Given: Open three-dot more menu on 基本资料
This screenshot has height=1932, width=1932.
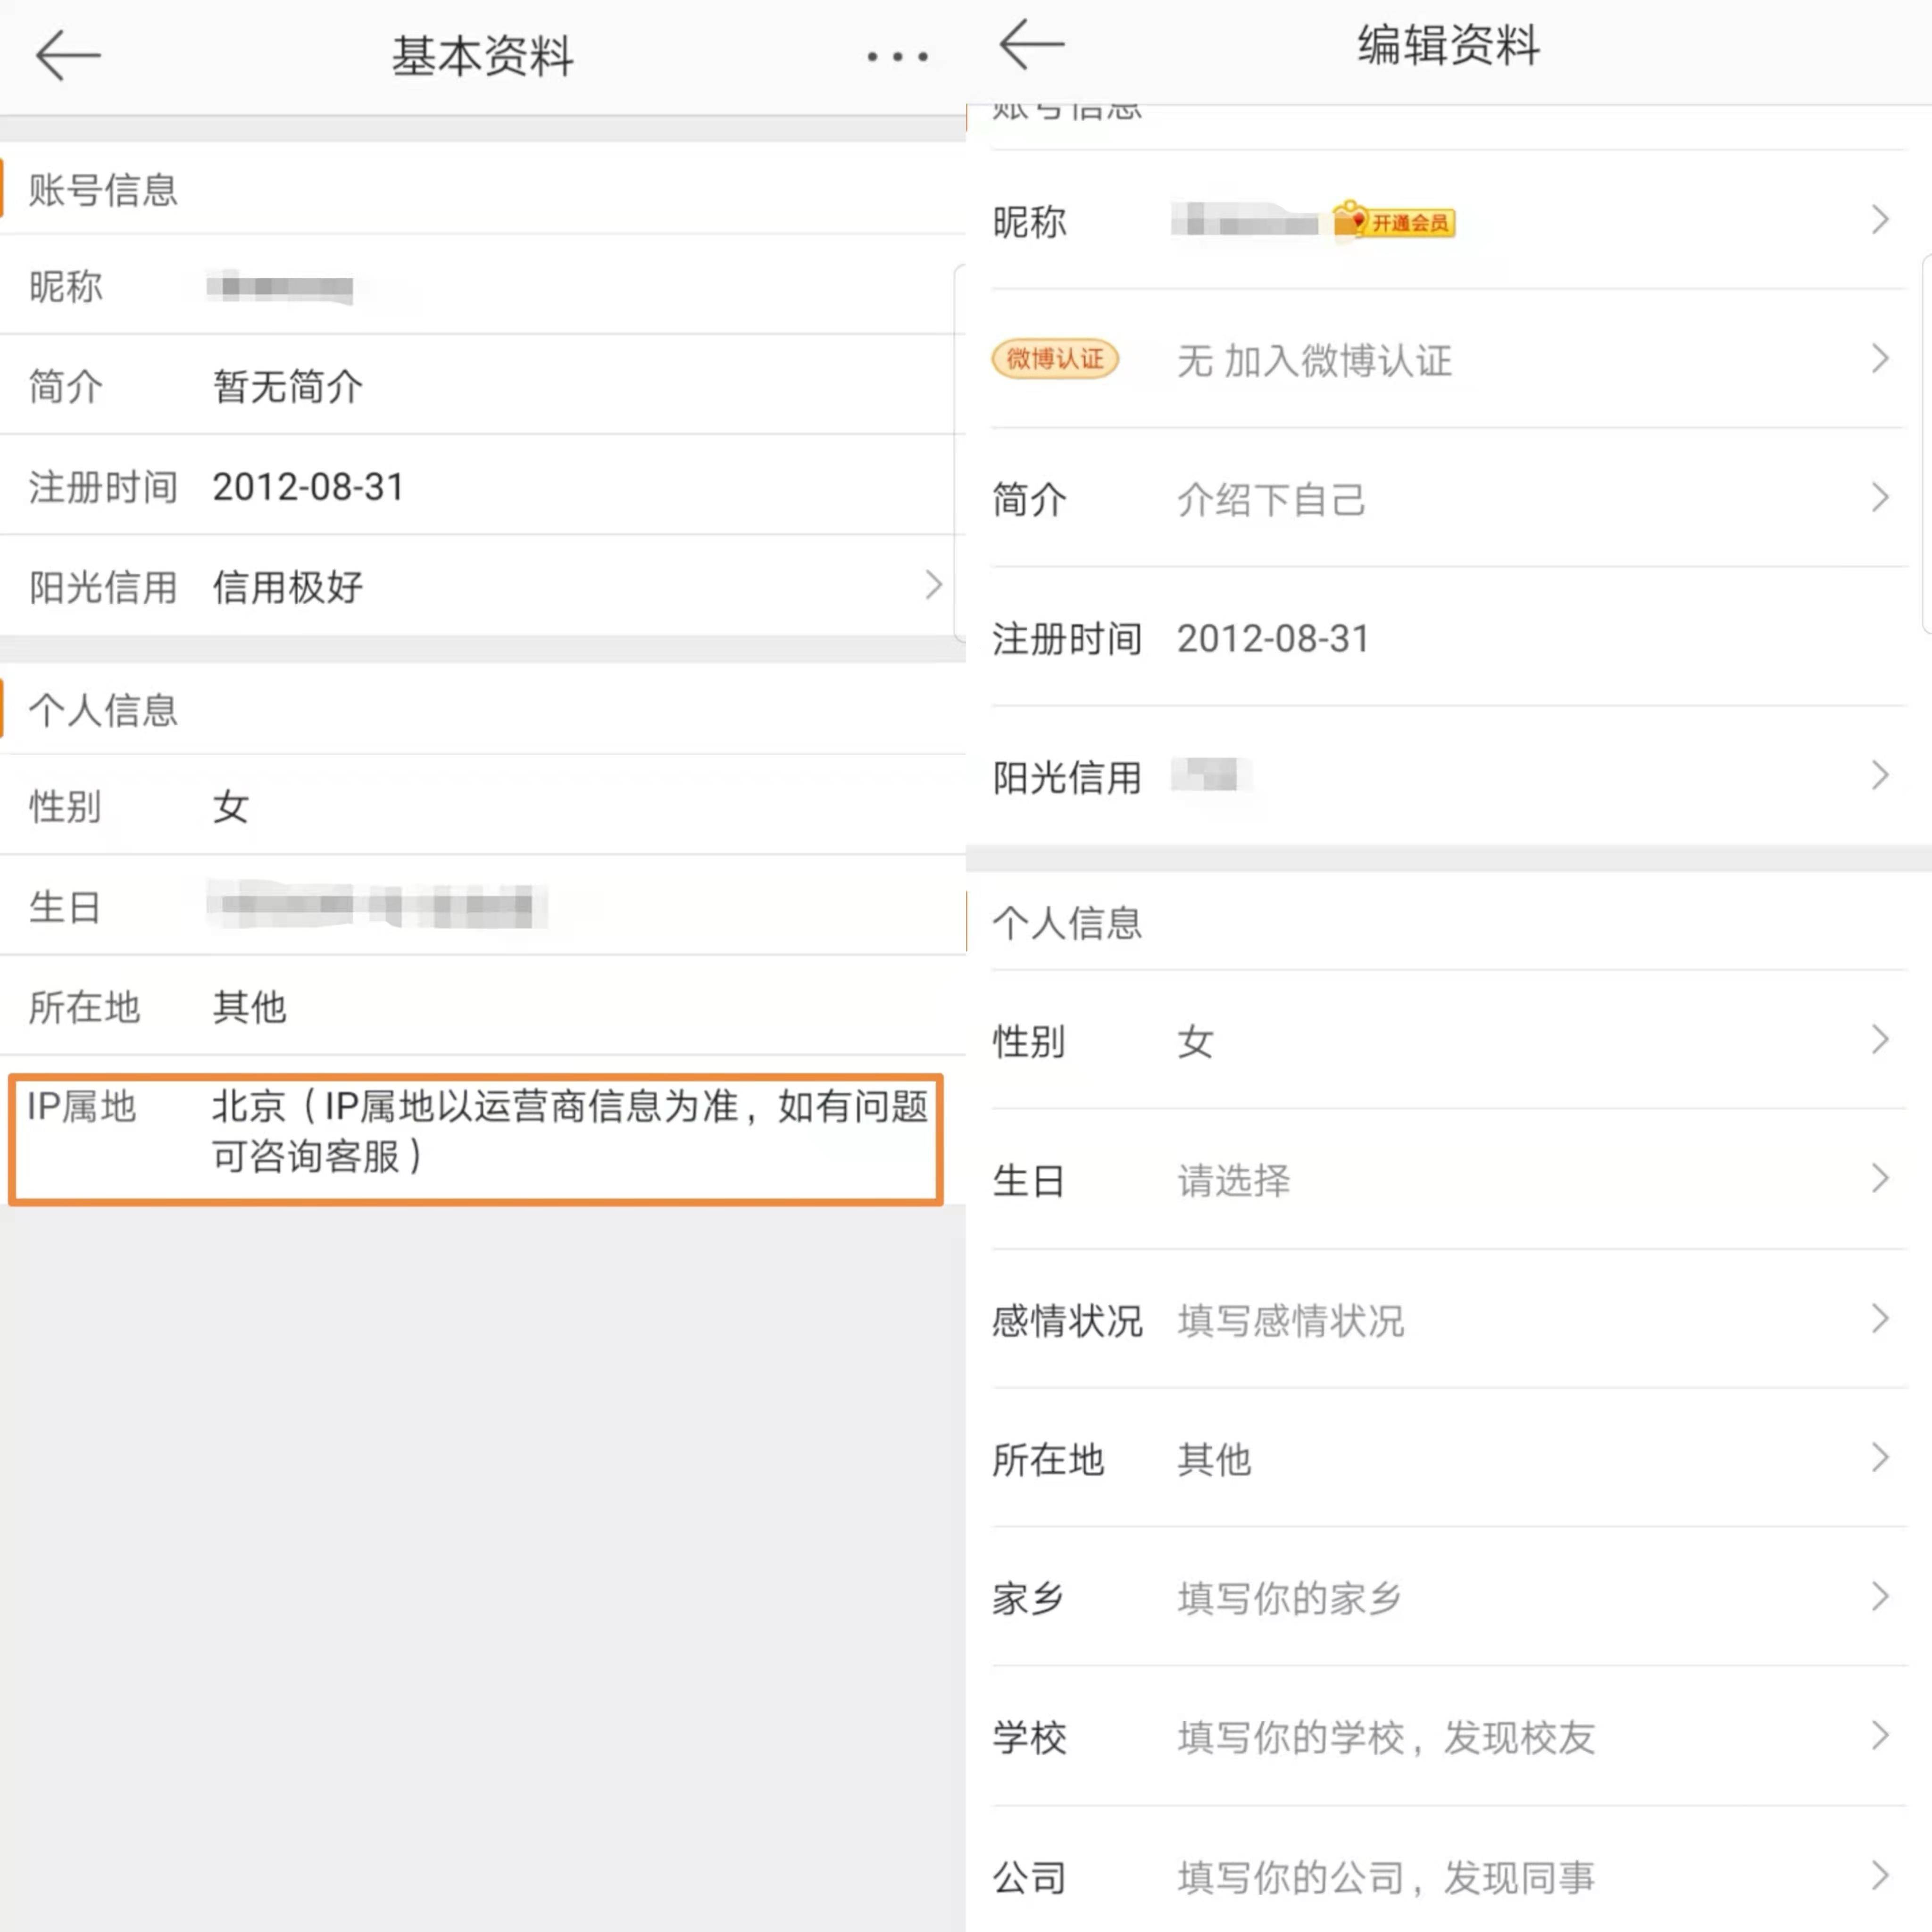Looking at the screenshot, I should coord(897,57).
